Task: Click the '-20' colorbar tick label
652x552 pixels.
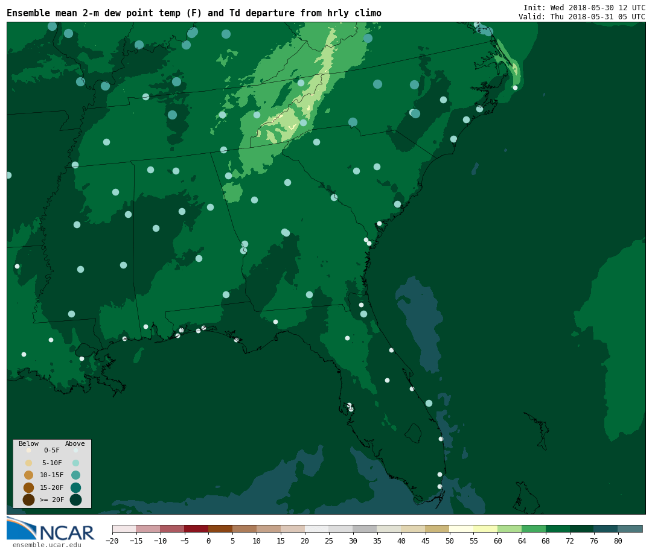Action: [112, 541]
